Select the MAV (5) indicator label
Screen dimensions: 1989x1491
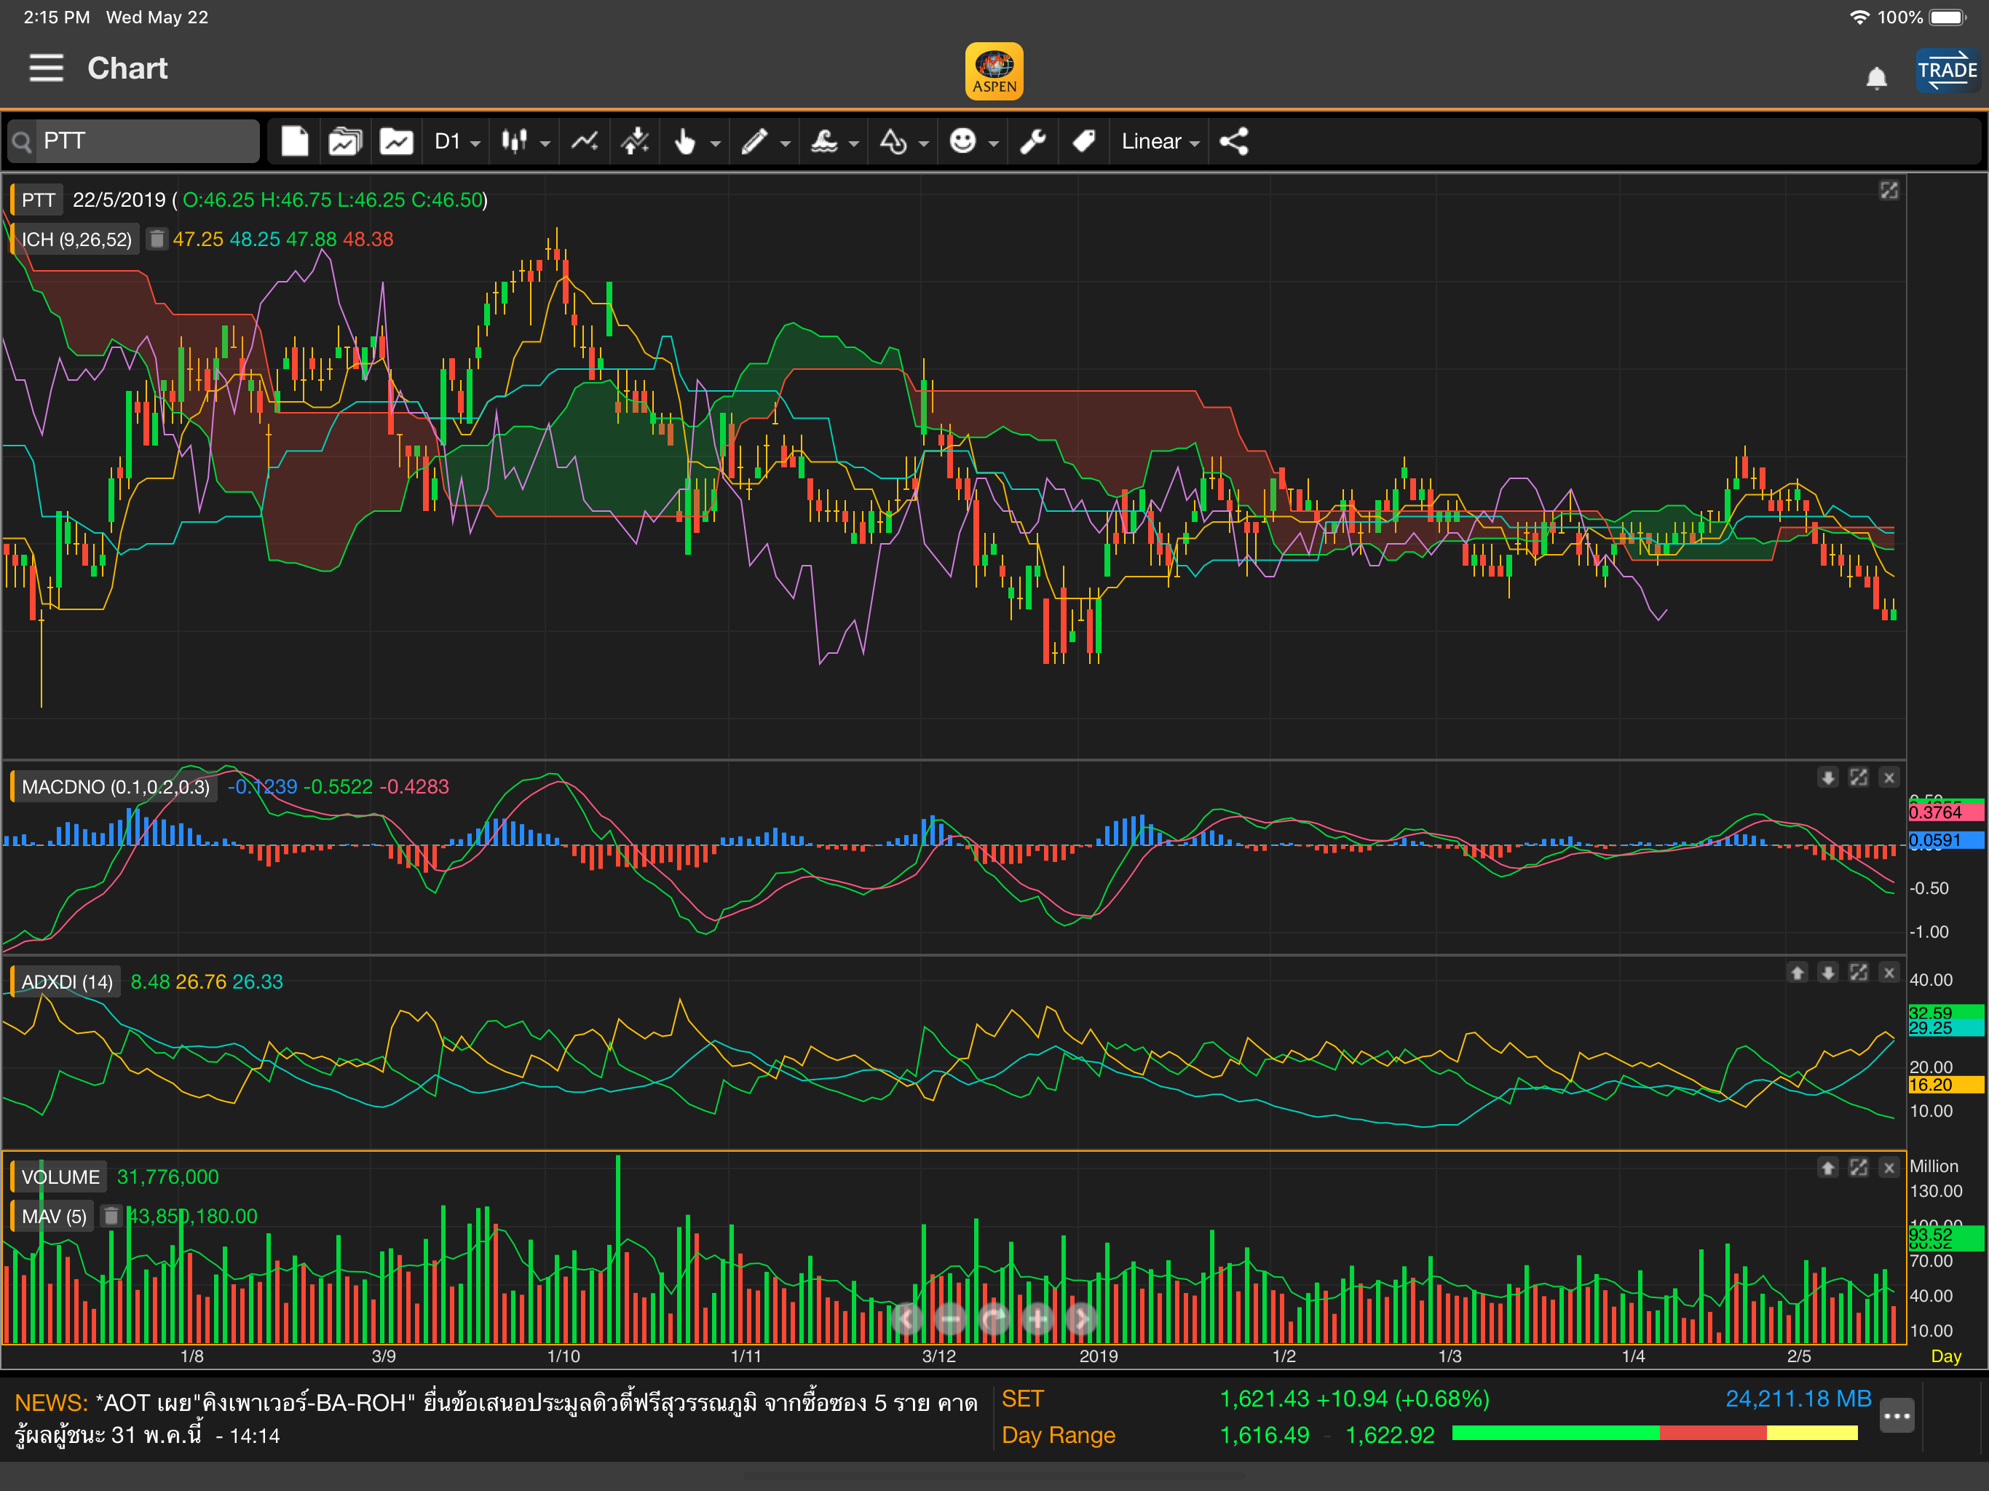(x=54, y=1217)
